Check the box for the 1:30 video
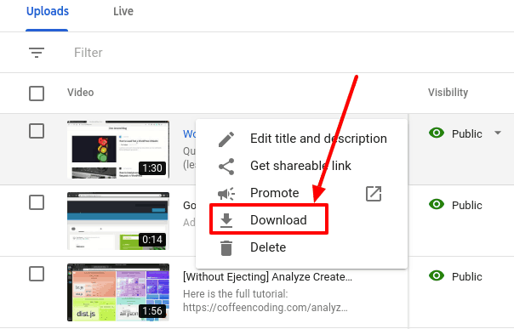This screenshot has width=514, height=329. [37, 131]
